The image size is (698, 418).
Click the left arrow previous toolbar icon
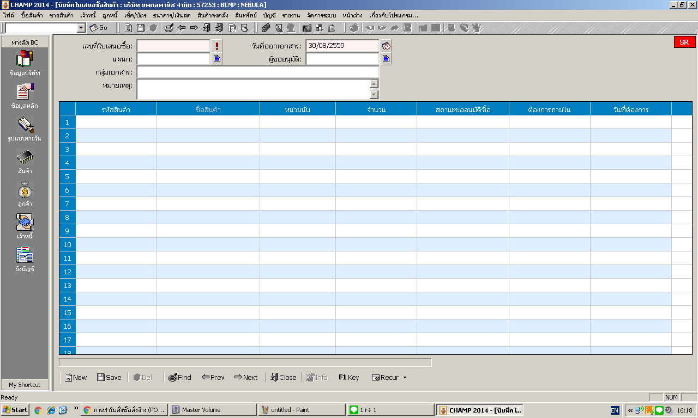182,28
